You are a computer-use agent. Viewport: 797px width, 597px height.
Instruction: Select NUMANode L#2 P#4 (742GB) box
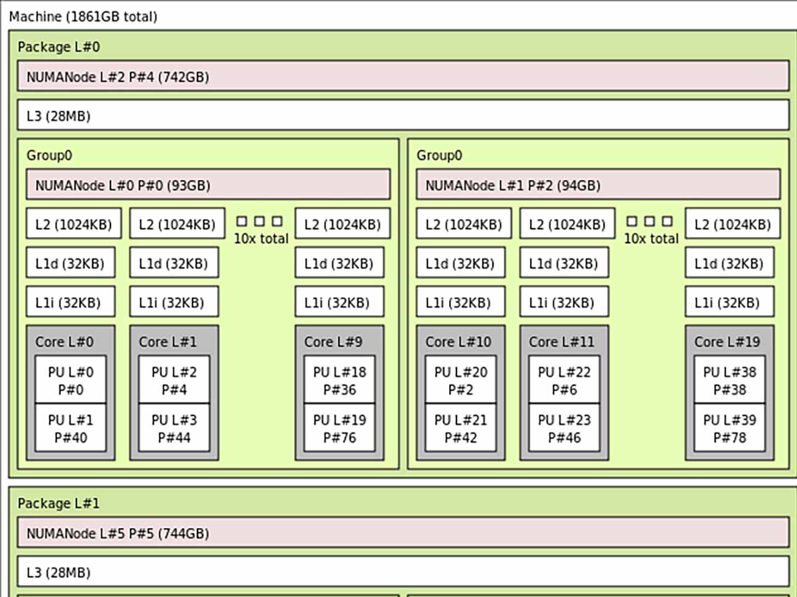tap(403, 76)
